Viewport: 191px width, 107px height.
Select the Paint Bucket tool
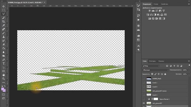[3, 48]
